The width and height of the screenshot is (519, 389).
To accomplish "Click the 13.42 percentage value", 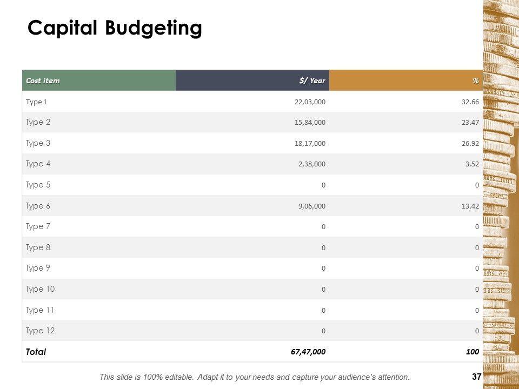I will [x=470, y=206].
